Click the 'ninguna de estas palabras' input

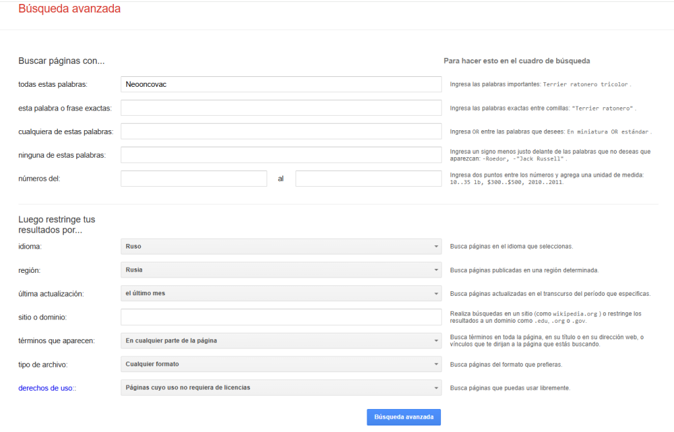[281, 155]
